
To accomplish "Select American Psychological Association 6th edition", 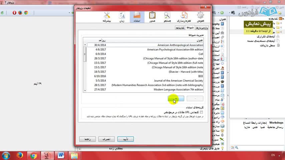I will point(145,49).
